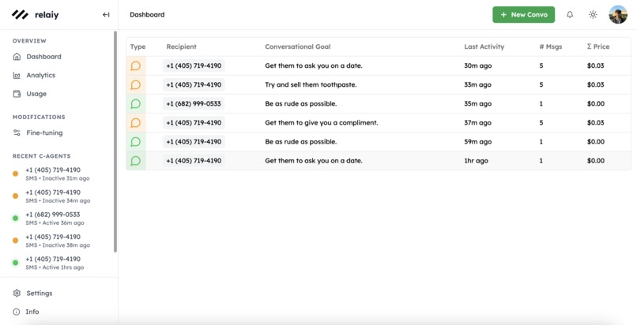Click chat icon of 1hr ago row
637x325 pixels.
(136, 161)
